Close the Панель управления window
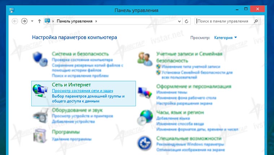274x155 pixels. [x=257, y=9]
